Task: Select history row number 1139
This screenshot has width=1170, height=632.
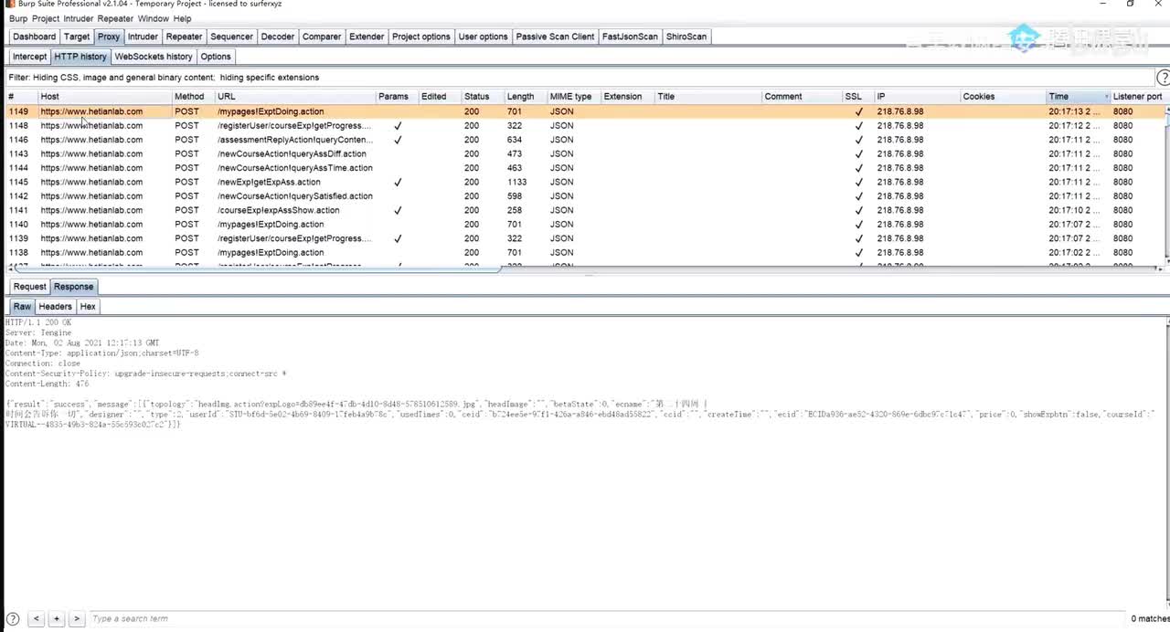Action: pyautogui.click(x=585, y=238)
